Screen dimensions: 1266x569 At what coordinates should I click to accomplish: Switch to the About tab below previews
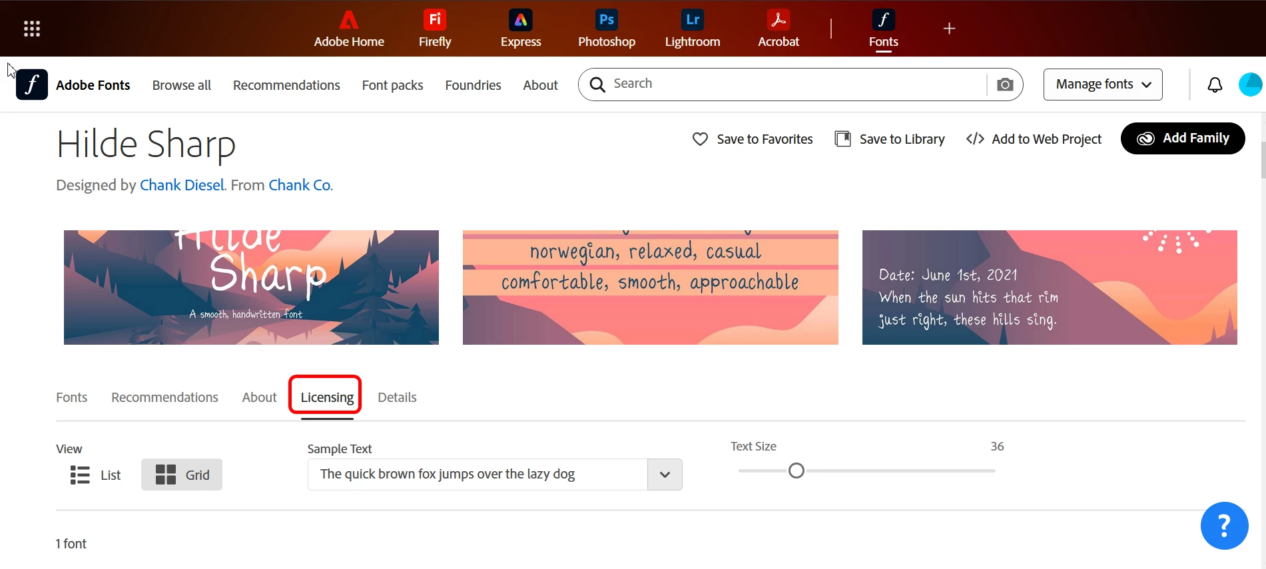259,397
